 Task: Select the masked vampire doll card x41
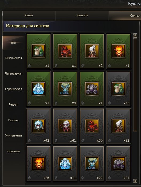65,126
